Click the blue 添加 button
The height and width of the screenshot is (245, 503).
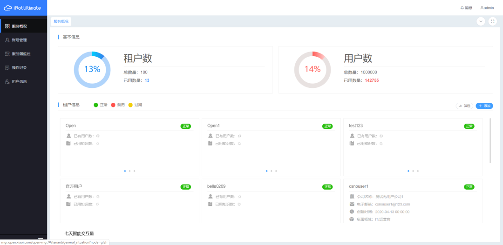point(484,106)
